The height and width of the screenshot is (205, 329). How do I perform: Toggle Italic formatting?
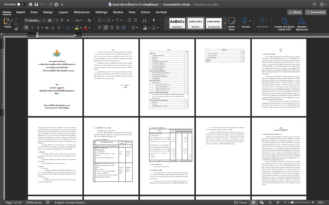pos(32,27)
